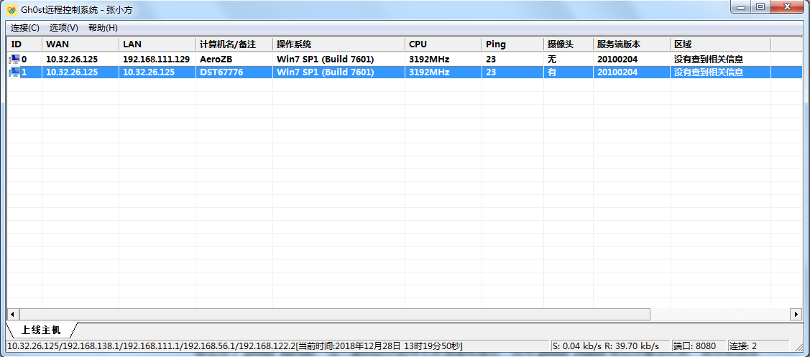
Task: Click the 服务端版本 column header
Action: click(631, 44)
